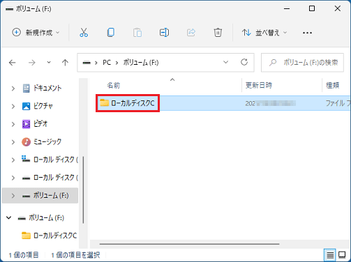Select ドキュメント in navigation pane
351x262 pixels.
[47, 88]
